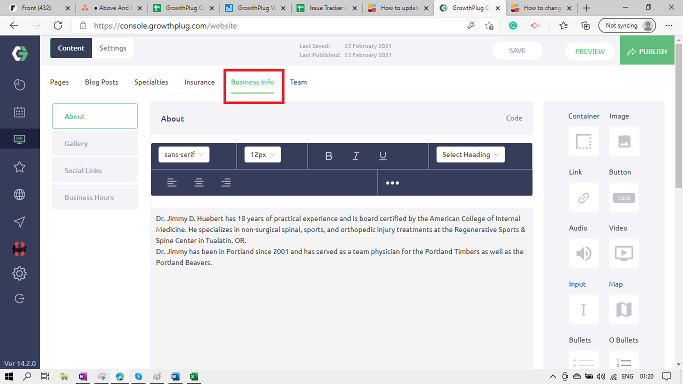Open the Select Heading dropdown

(470, 154)
